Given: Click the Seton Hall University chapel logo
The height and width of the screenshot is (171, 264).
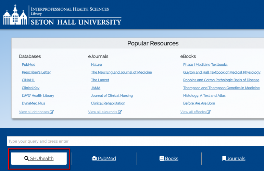Looking at the screenshot, I should [15, 15].
